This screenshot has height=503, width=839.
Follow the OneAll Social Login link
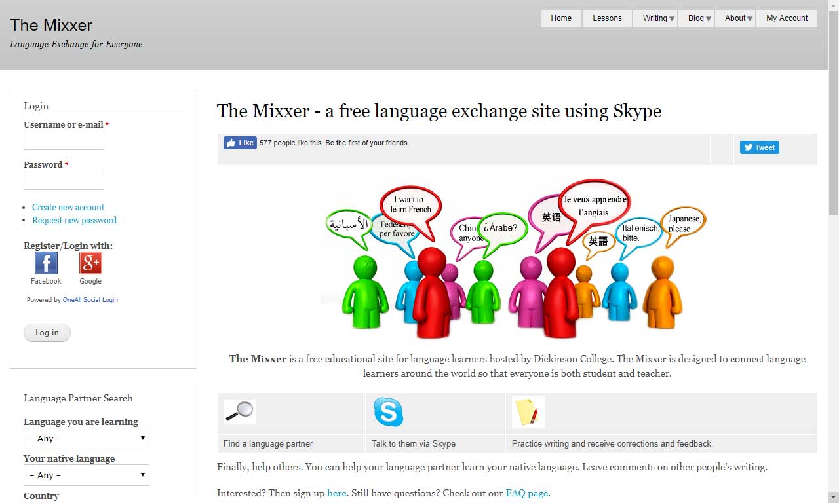pyautogui.click(x=90, y=299)
